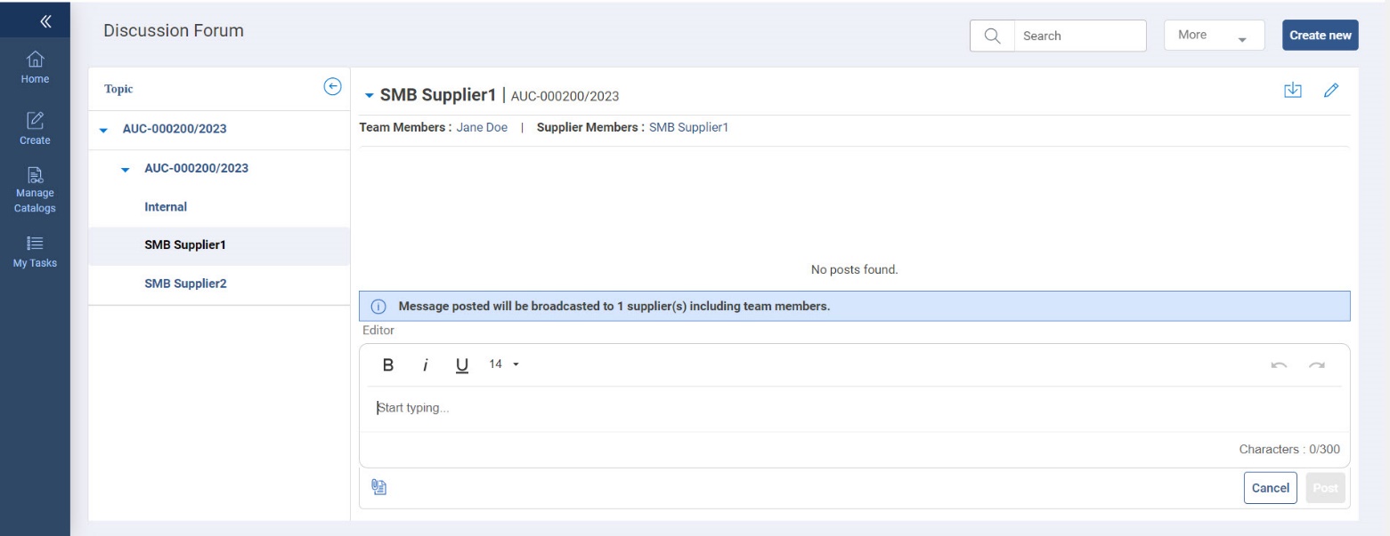The image size is (1390, 536).
Task: Open the Create sidebar item
Action: [x=35, y=129]
